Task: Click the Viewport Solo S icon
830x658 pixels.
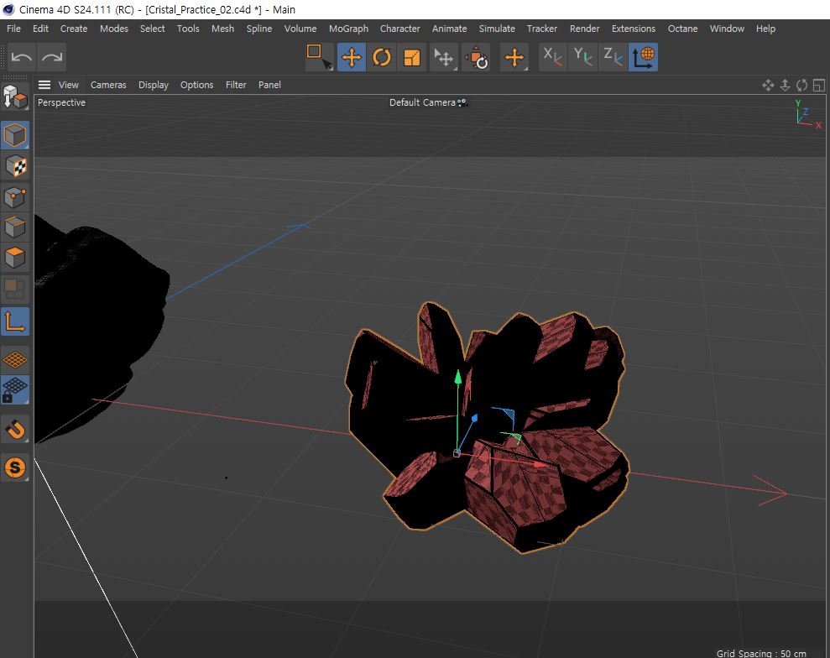Action: pyautogui.click(x=15, y=467)
